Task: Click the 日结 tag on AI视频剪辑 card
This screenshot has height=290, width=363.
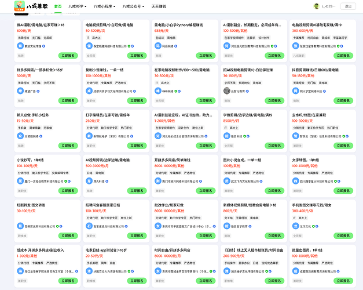Action: [x=89, y=173]
